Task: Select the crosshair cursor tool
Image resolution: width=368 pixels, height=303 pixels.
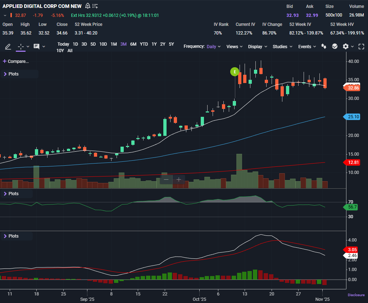Action: [21, 46]
